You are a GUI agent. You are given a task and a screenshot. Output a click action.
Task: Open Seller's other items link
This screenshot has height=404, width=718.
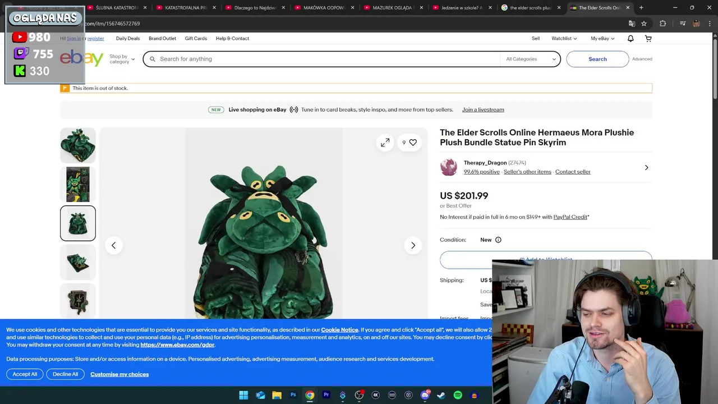[527, 172]
